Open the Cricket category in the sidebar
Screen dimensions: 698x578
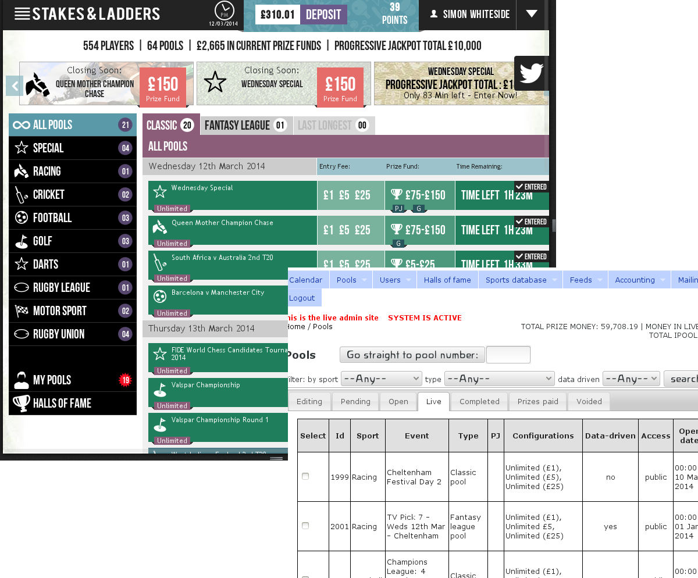[x=73, y=195]
